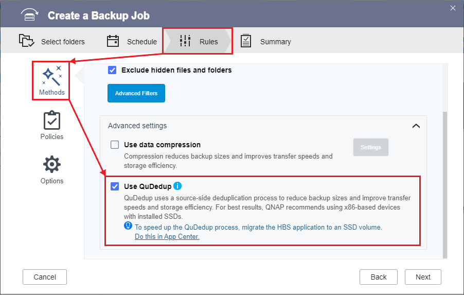Click the Summary checklist icon
Screen dimensions: 464x295
pos(245,41)
